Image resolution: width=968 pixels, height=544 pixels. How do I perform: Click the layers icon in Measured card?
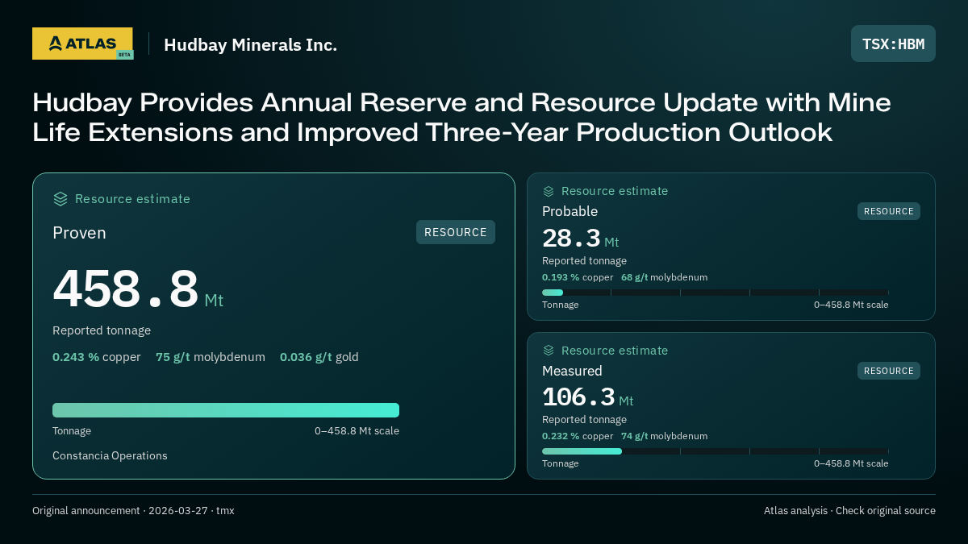click(549, 351)
